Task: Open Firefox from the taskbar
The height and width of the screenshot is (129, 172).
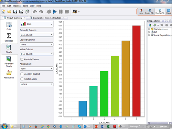Action: 36,126
